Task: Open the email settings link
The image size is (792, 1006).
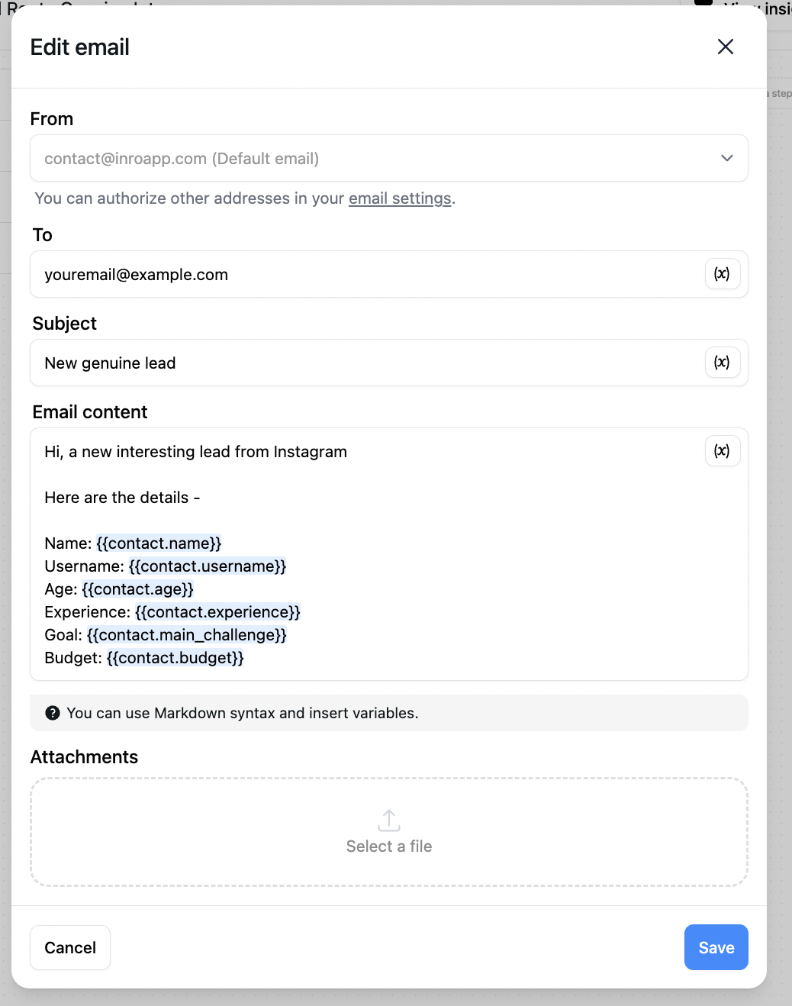Action: coord(399,198)
